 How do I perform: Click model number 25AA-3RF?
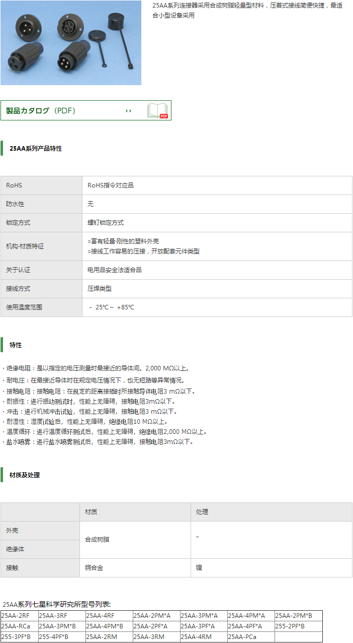coord(53,616)
